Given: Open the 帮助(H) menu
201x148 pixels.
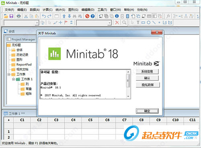Looking at the screenshot, I should point(129,10).
